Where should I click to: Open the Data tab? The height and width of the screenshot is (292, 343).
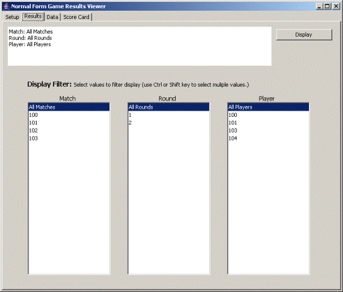tap(52, 17)
